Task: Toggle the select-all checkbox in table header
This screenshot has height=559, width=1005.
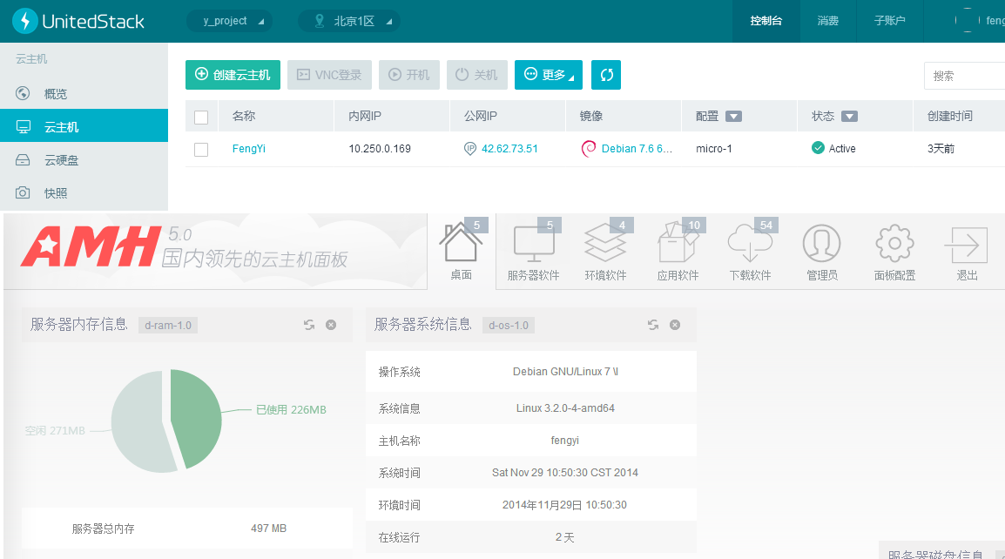Action: (x=201, y=117)
